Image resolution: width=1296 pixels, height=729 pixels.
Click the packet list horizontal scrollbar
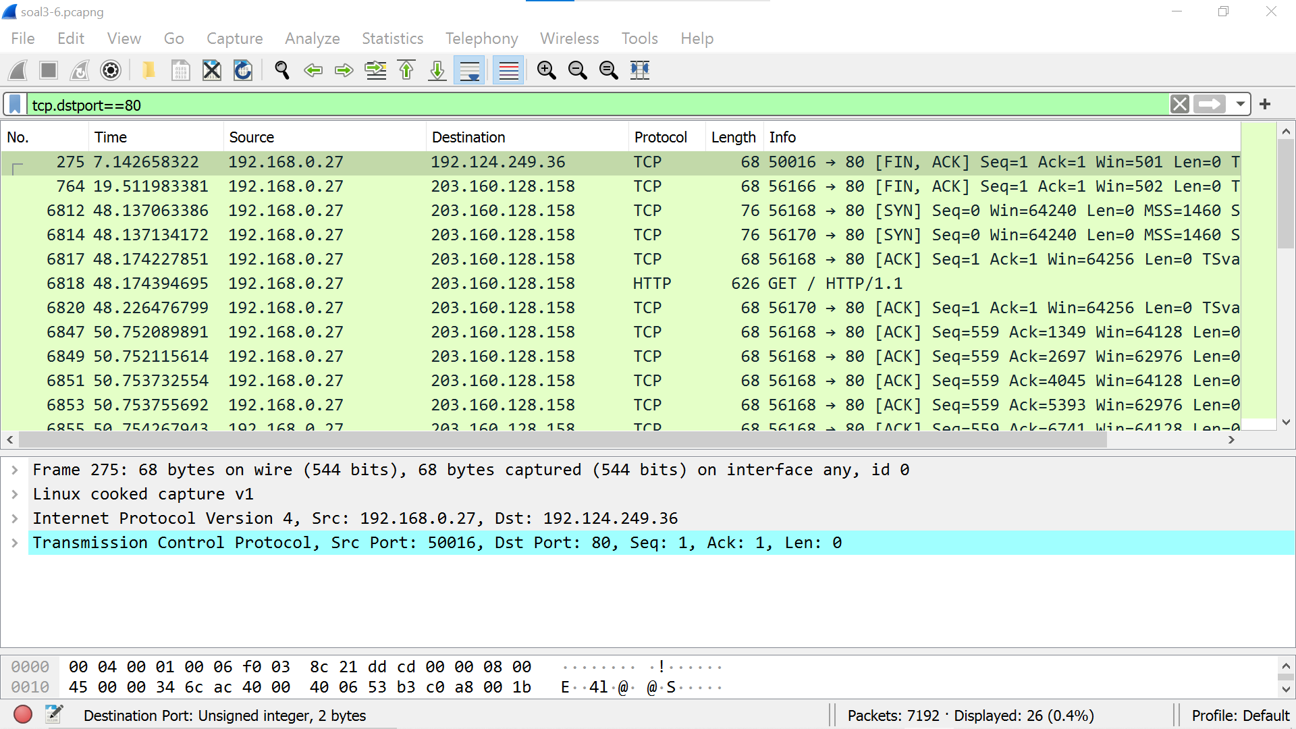pyautogui.click(x=562, y=440)
